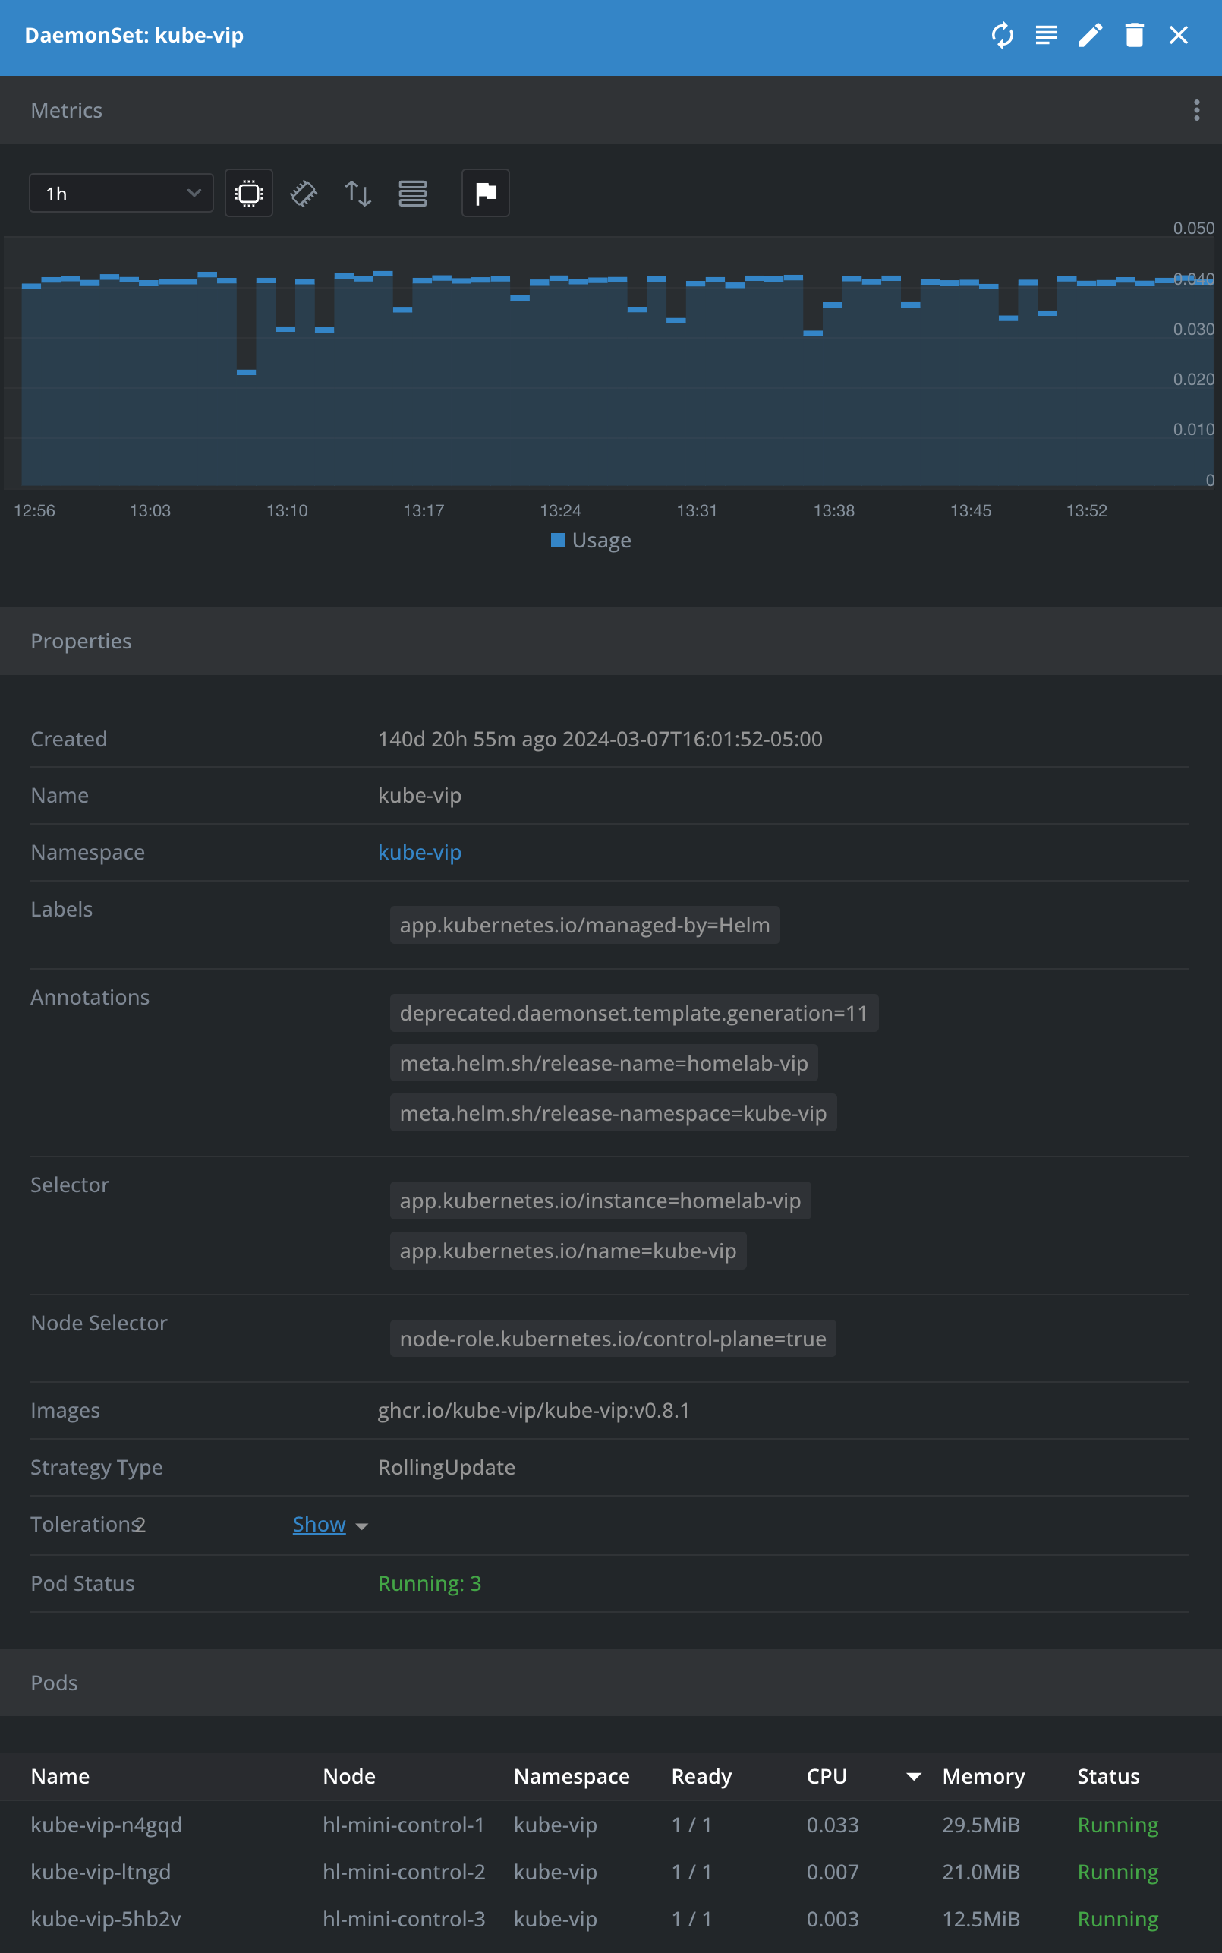1222x1953 pixels.
Task: Open the kube-vip namespace link
Action: click(419, 852)
